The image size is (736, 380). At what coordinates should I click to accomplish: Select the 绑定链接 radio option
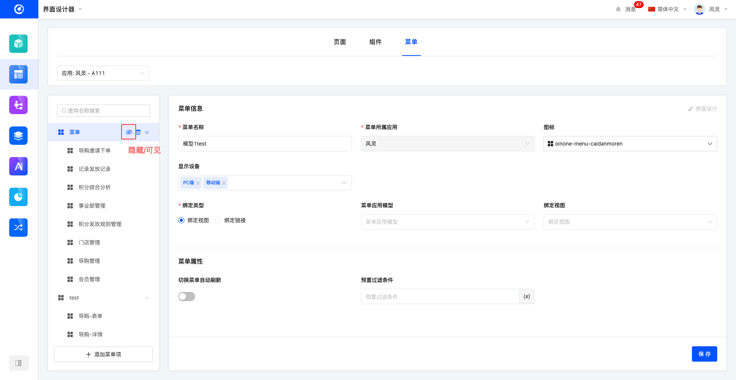coord(219,220)
